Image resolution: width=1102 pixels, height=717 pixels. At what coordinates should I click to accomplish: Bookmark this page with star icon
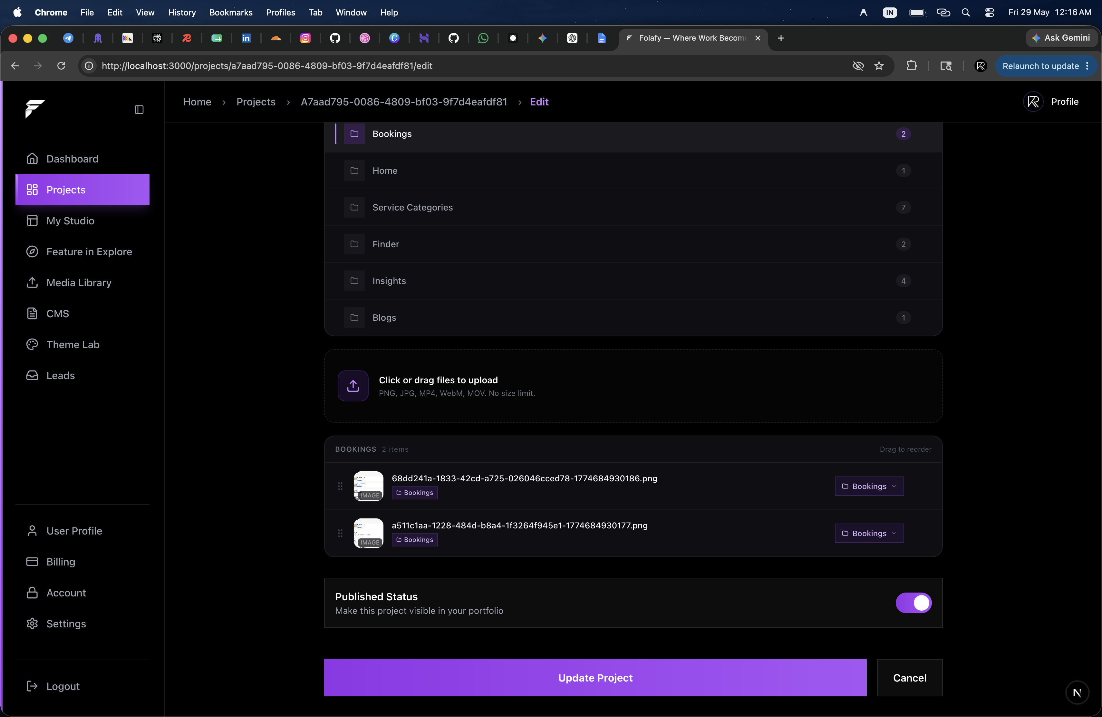click(879, 66)
